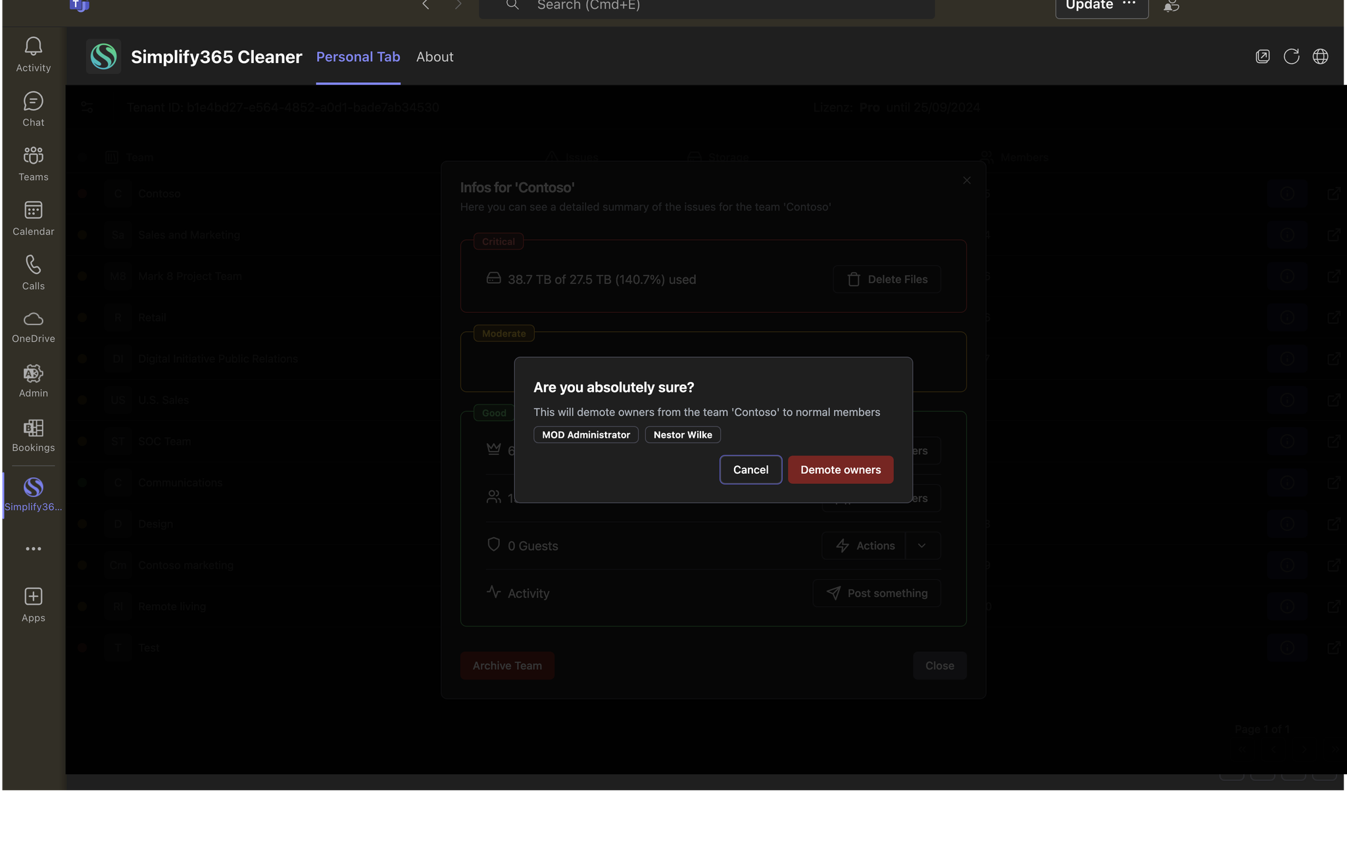The image size is (1347, 842).
Task: Click the search magnifier icon
Action: click(512, 5)
